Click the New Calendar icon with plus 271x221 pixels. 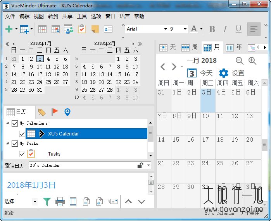24,29
